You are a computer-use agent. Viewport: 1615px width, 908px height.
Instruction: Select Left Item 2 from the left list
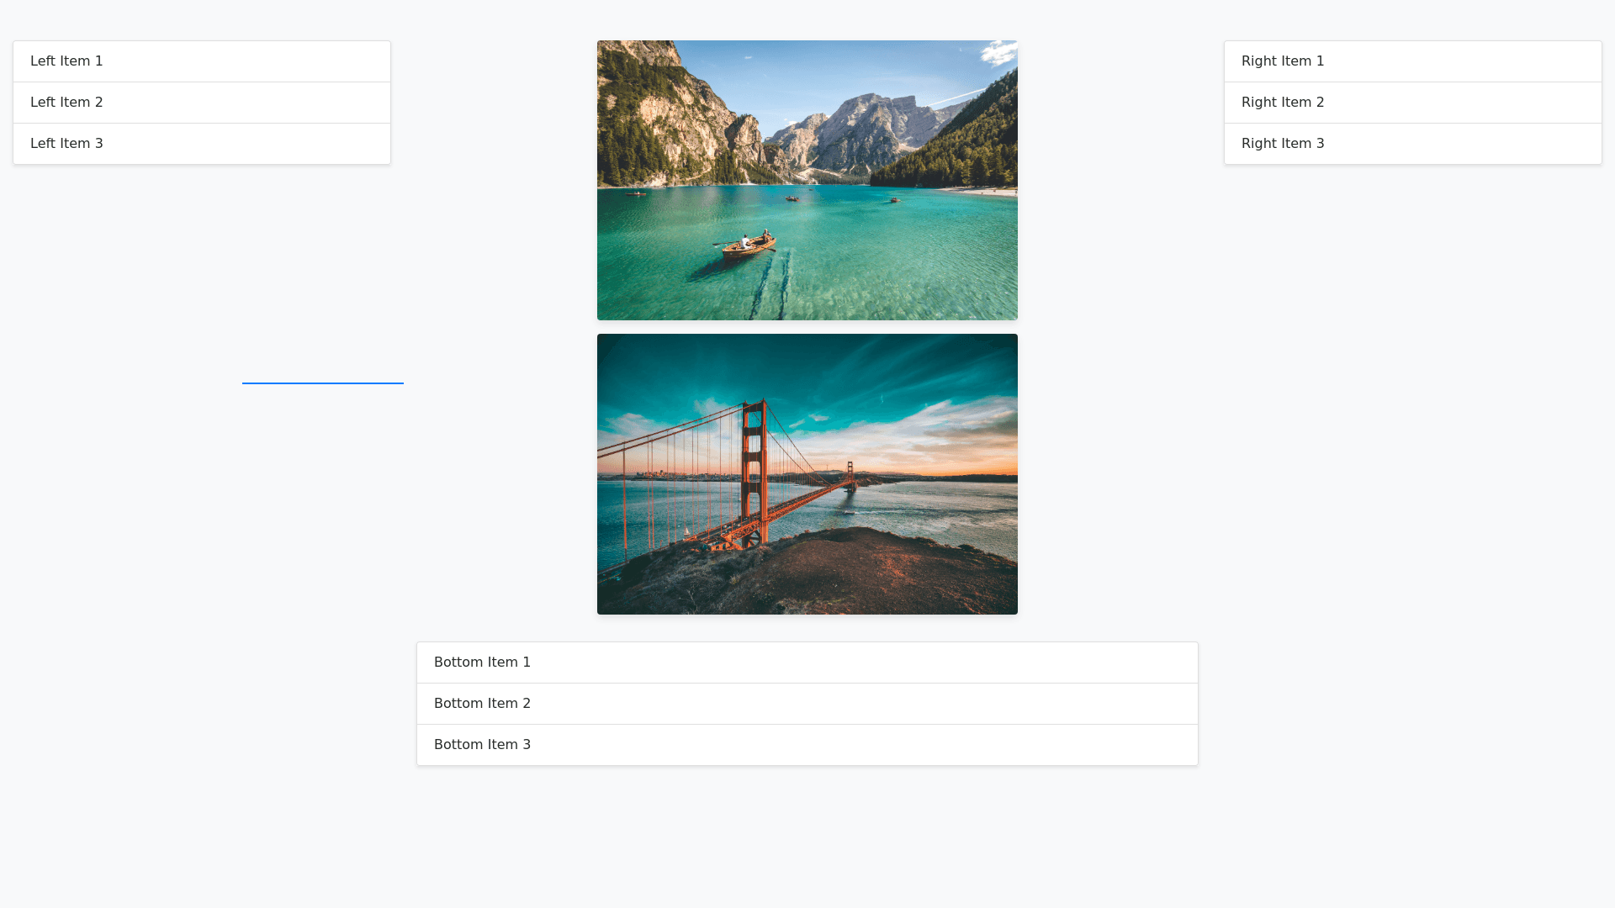pyautogui.click(x=202, y=102)
